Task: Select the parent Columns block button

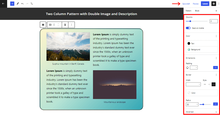Action: coord(43,25)
